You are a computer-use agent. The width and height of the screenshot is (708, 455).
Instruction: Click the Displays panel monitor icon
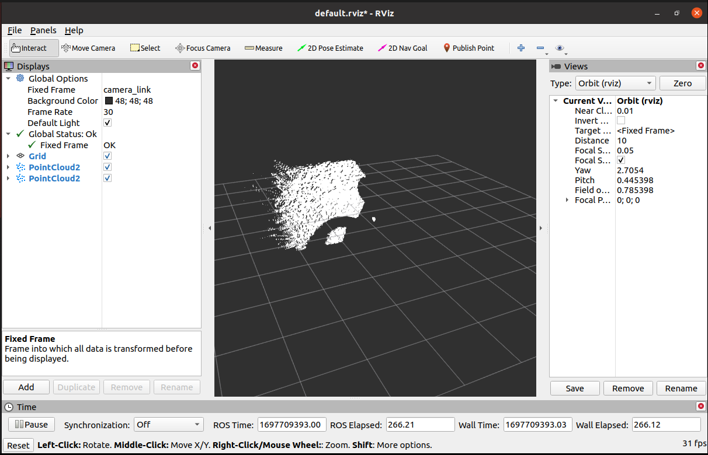(x=9, y=66)
